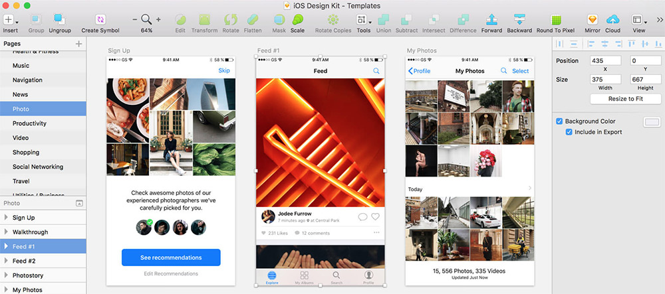Add a new page with plus
The image size is (665, 294).
(78, 44)
